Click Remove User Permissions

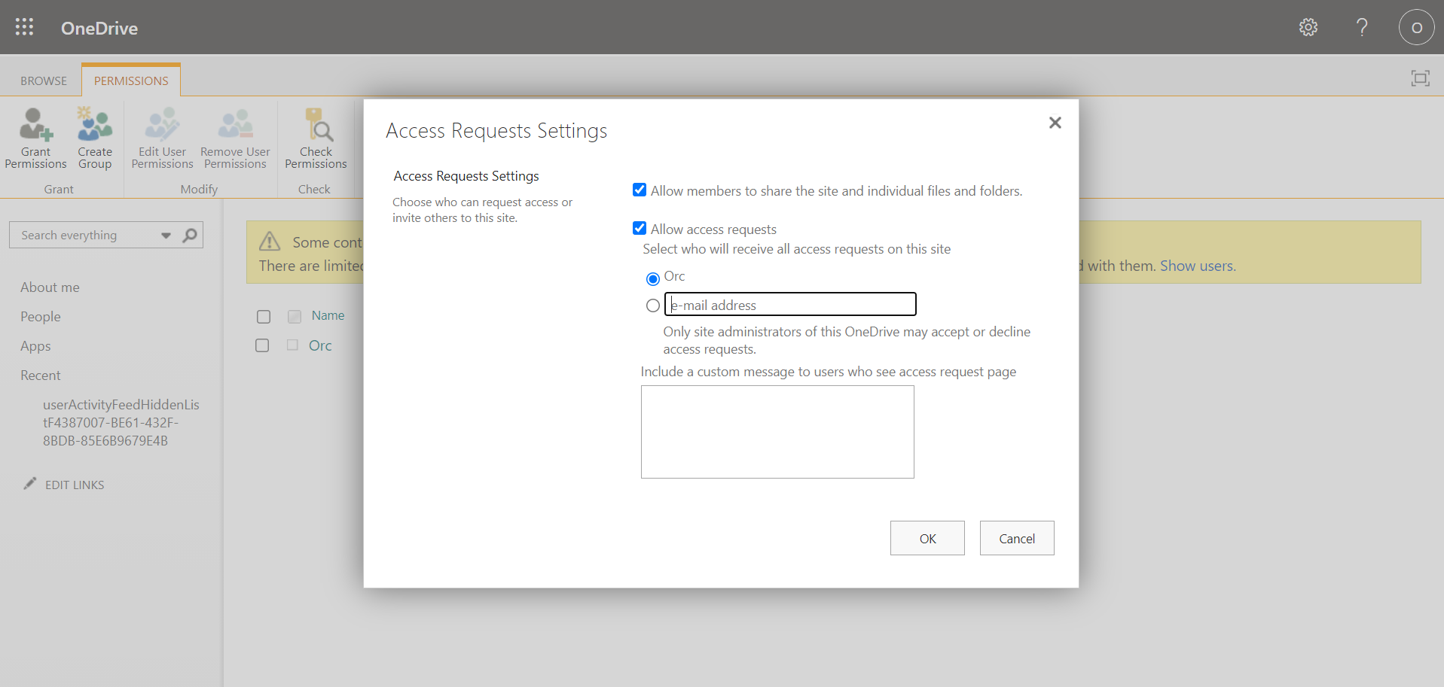coord(234,138)
